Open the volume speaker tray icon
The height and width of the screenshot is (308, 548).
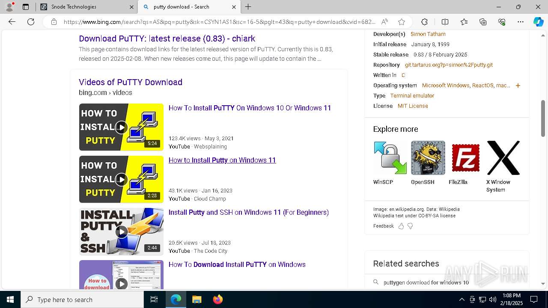point(493,299)
